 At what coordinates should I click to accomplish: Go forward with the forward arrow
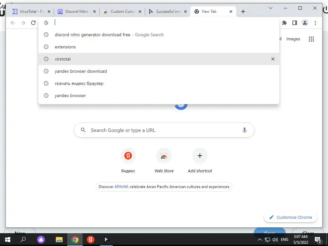click(23, 23)
